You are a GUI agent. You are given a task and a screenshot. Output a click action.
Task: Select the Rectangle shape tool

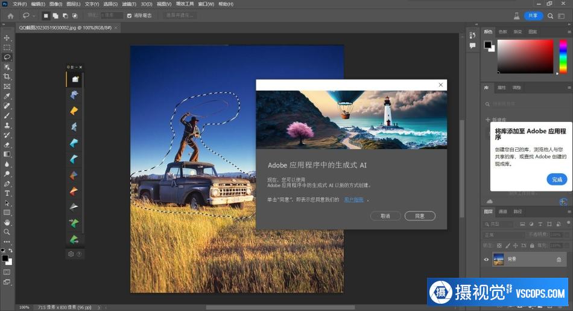point(7,213)
